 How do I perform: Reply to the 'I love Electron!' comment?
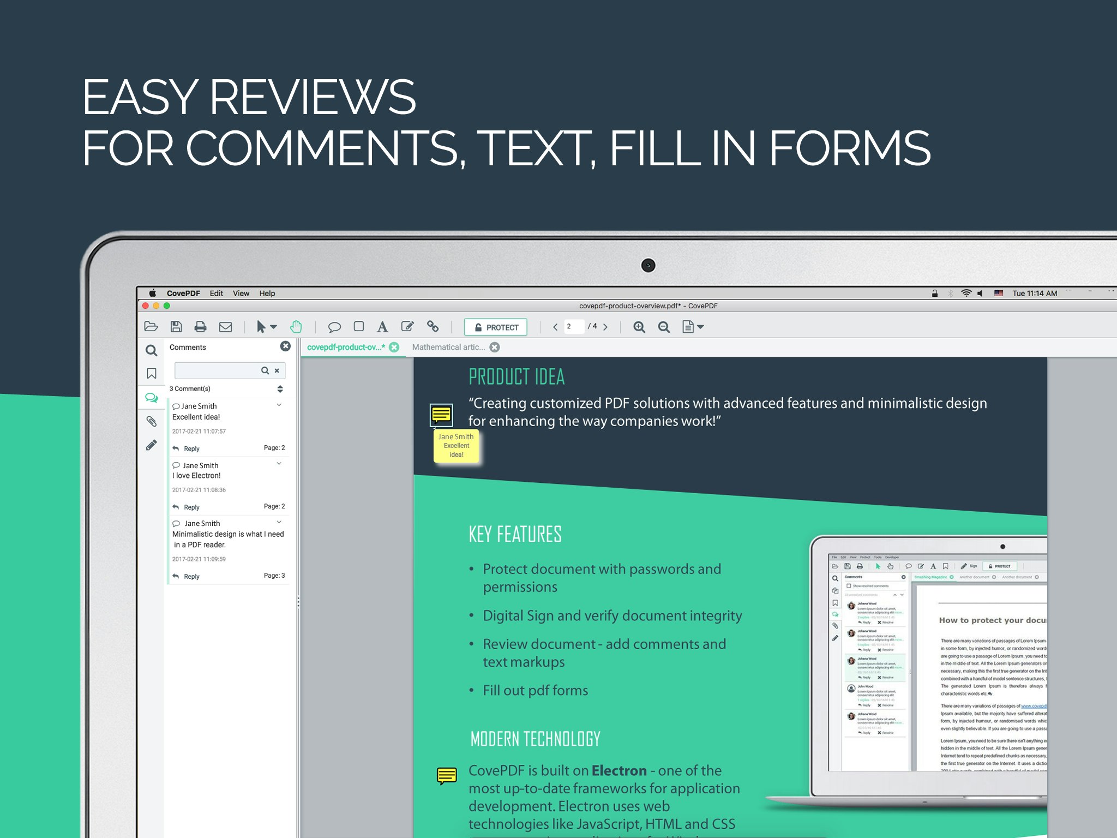coord(190,507)
